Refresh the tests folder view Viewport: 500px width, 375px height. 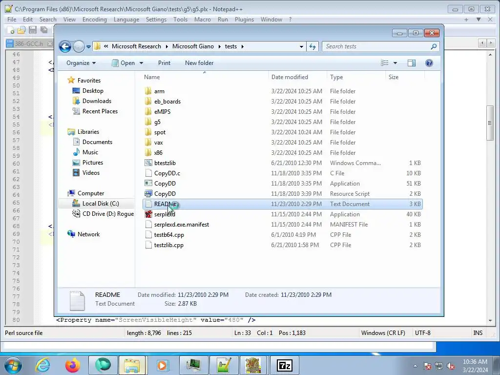tap(312, 46)
